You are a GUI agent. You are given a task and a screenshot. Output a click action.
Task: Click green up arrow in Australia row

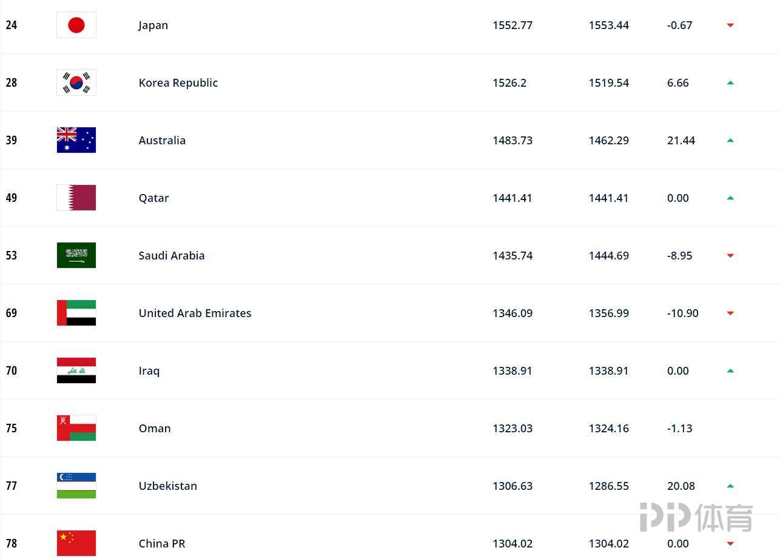coord(730,140)
